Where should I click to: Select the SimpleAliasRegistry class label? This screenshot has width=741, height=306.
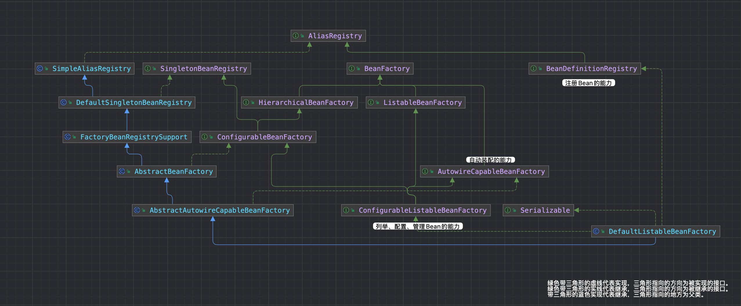(92, 69)
